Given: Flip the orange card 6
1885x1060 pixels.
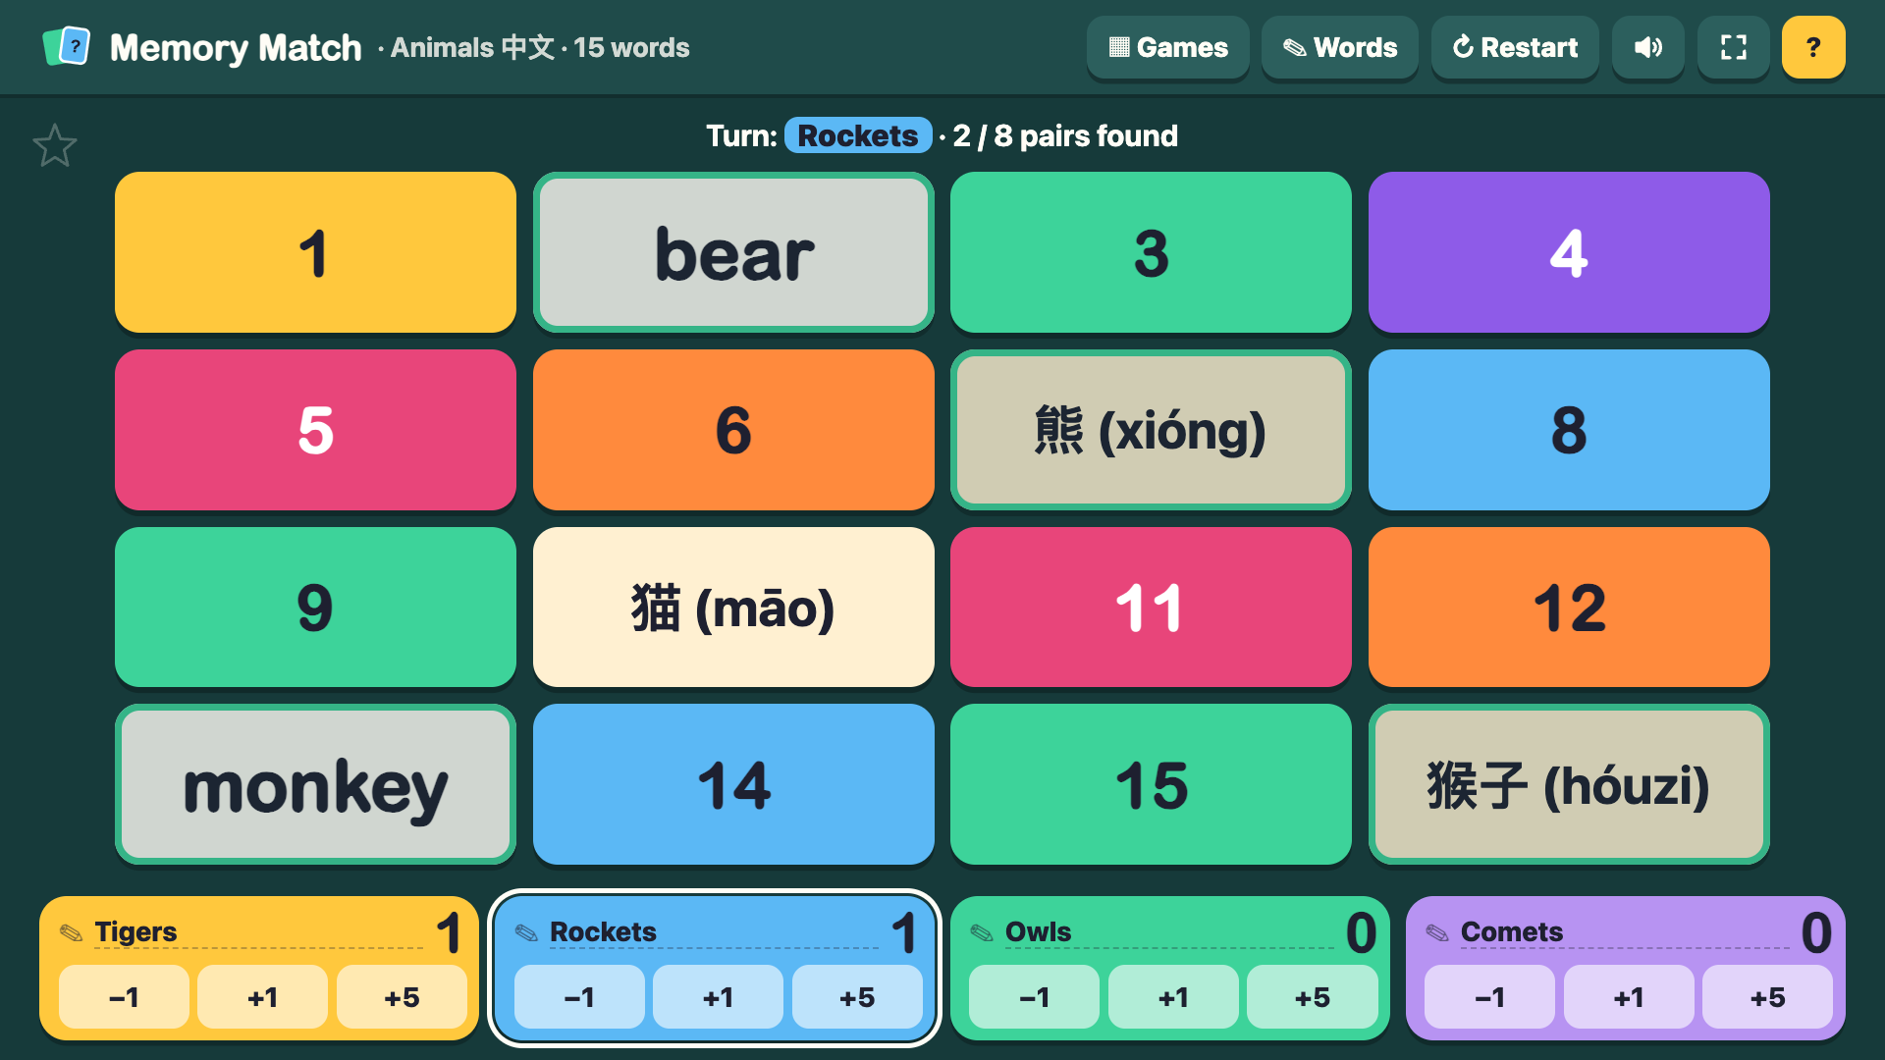Looking at the screenshot, I should (x=733, y=430).
